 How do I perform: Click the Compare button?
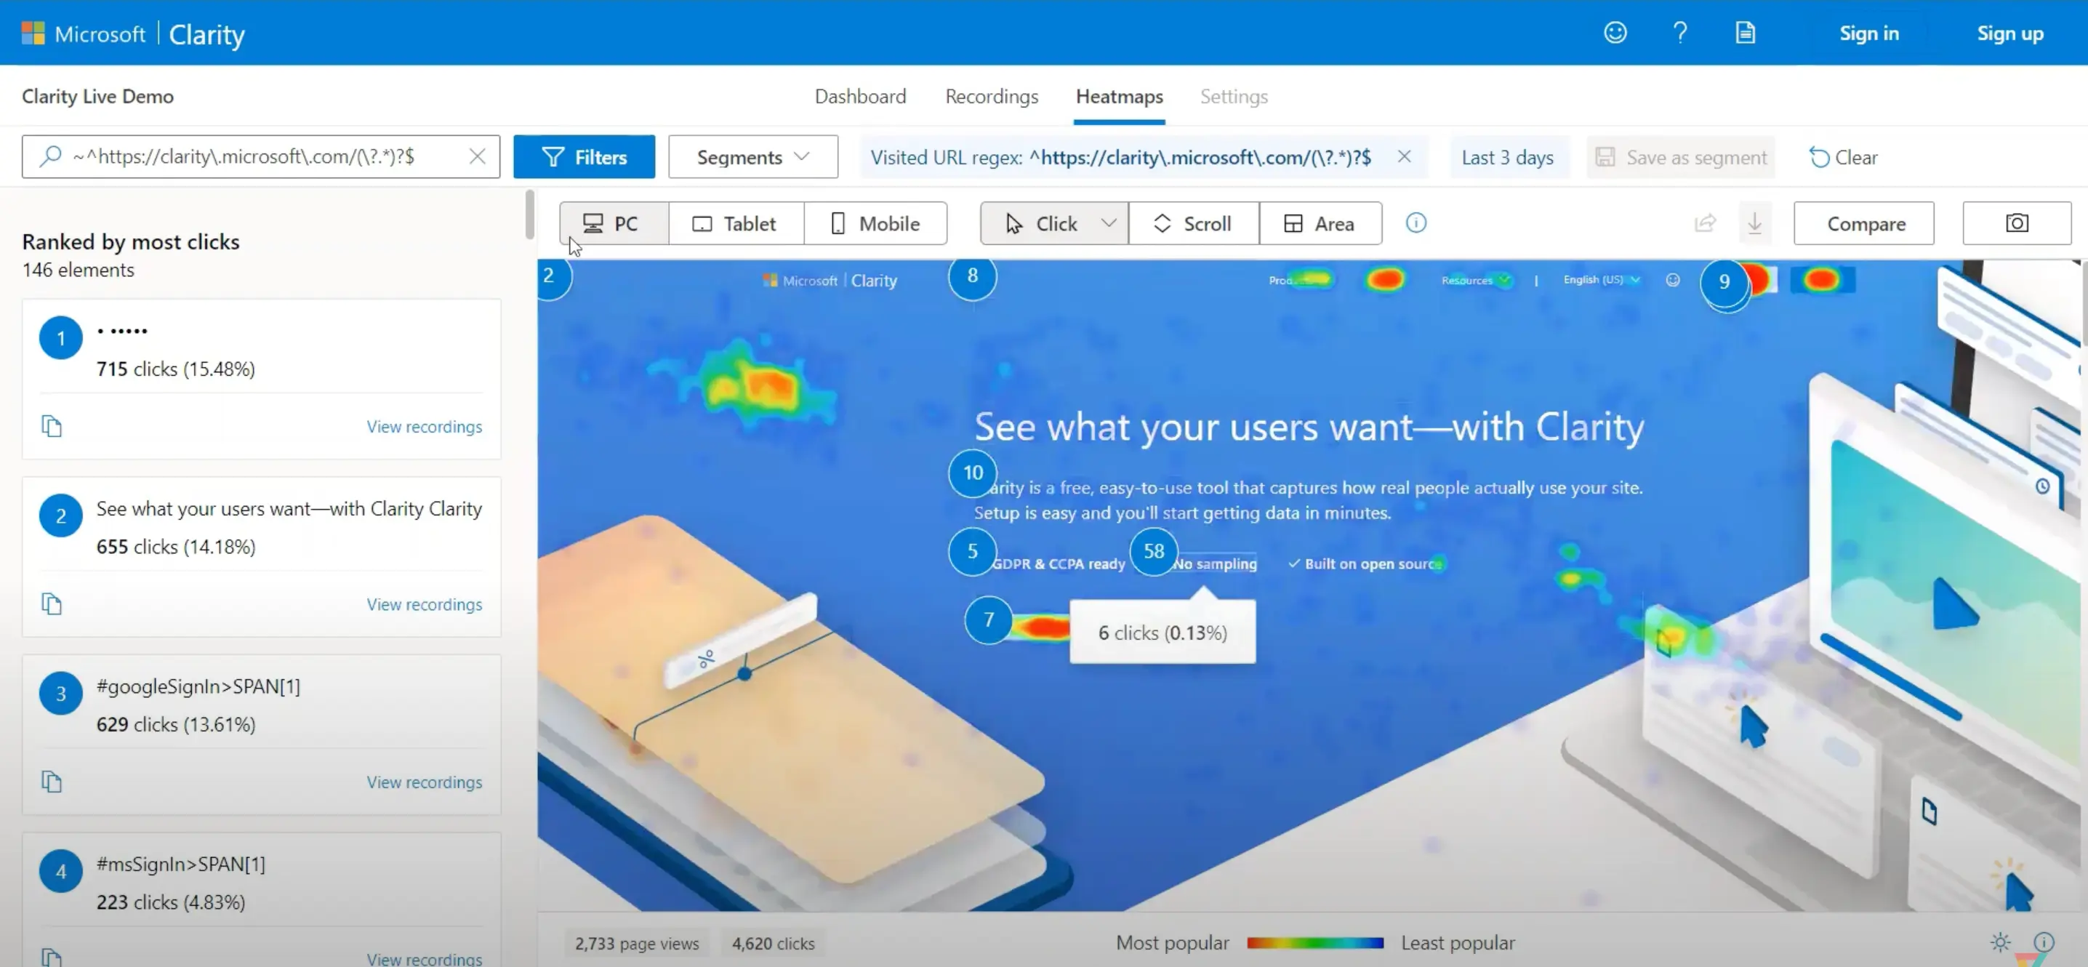1864,223
